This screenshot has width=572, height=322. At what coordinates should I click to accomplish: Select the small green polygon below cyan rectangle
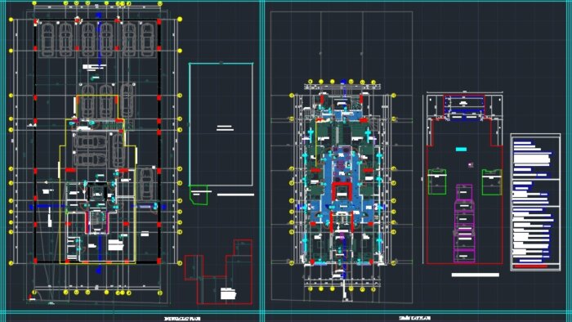coord(199,195)
